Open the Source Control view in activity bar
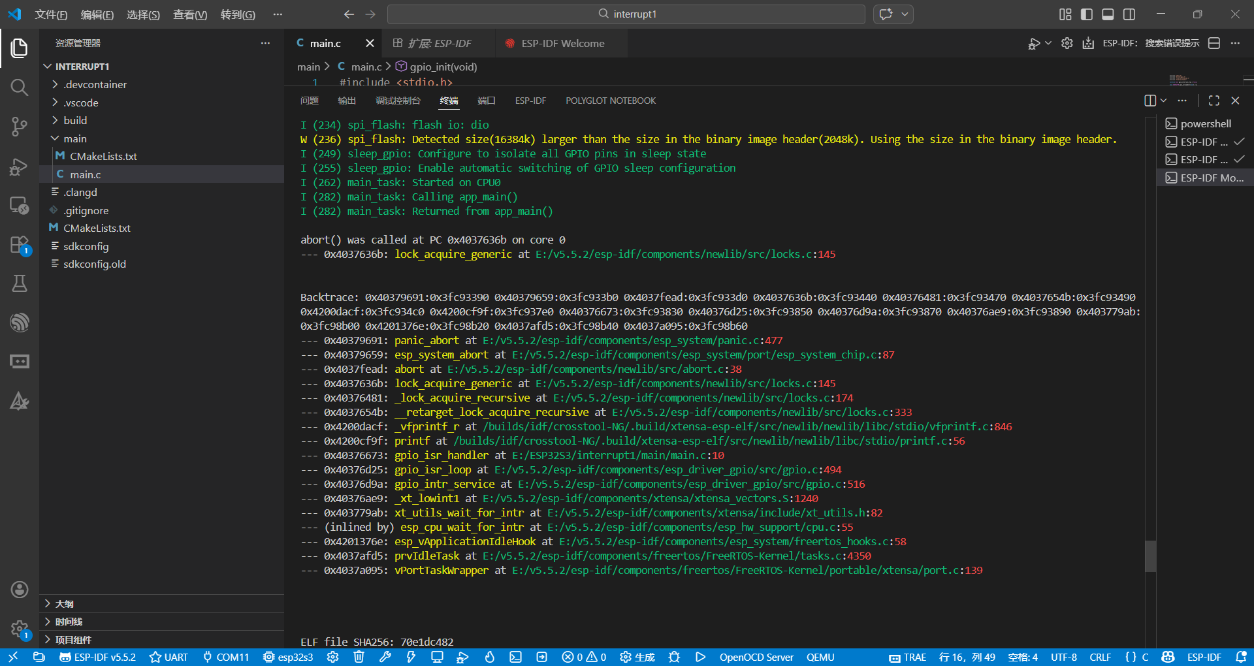This screenshot has width=1254, height=666. tap(19, 127)
